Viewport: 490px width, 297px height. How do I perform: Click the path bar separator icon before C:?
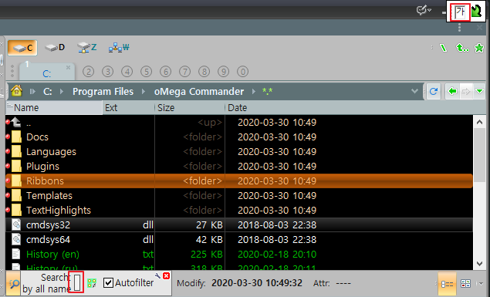tap(32, 92)
